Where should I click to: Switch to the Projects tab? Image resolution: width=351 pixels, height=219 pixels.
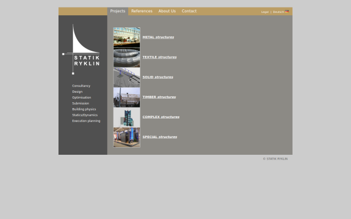coord(118,11)
